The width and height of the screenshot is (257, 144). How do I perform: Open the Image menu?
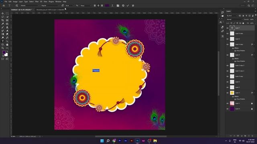point(15,2)
